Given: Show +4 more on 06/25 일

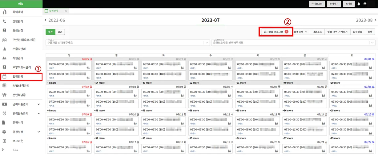Looking at the screenshot, I should click(x=52, y=83).
